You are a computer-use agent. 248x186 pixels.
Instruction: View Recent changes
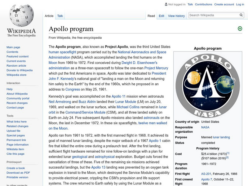click(17, 103)
